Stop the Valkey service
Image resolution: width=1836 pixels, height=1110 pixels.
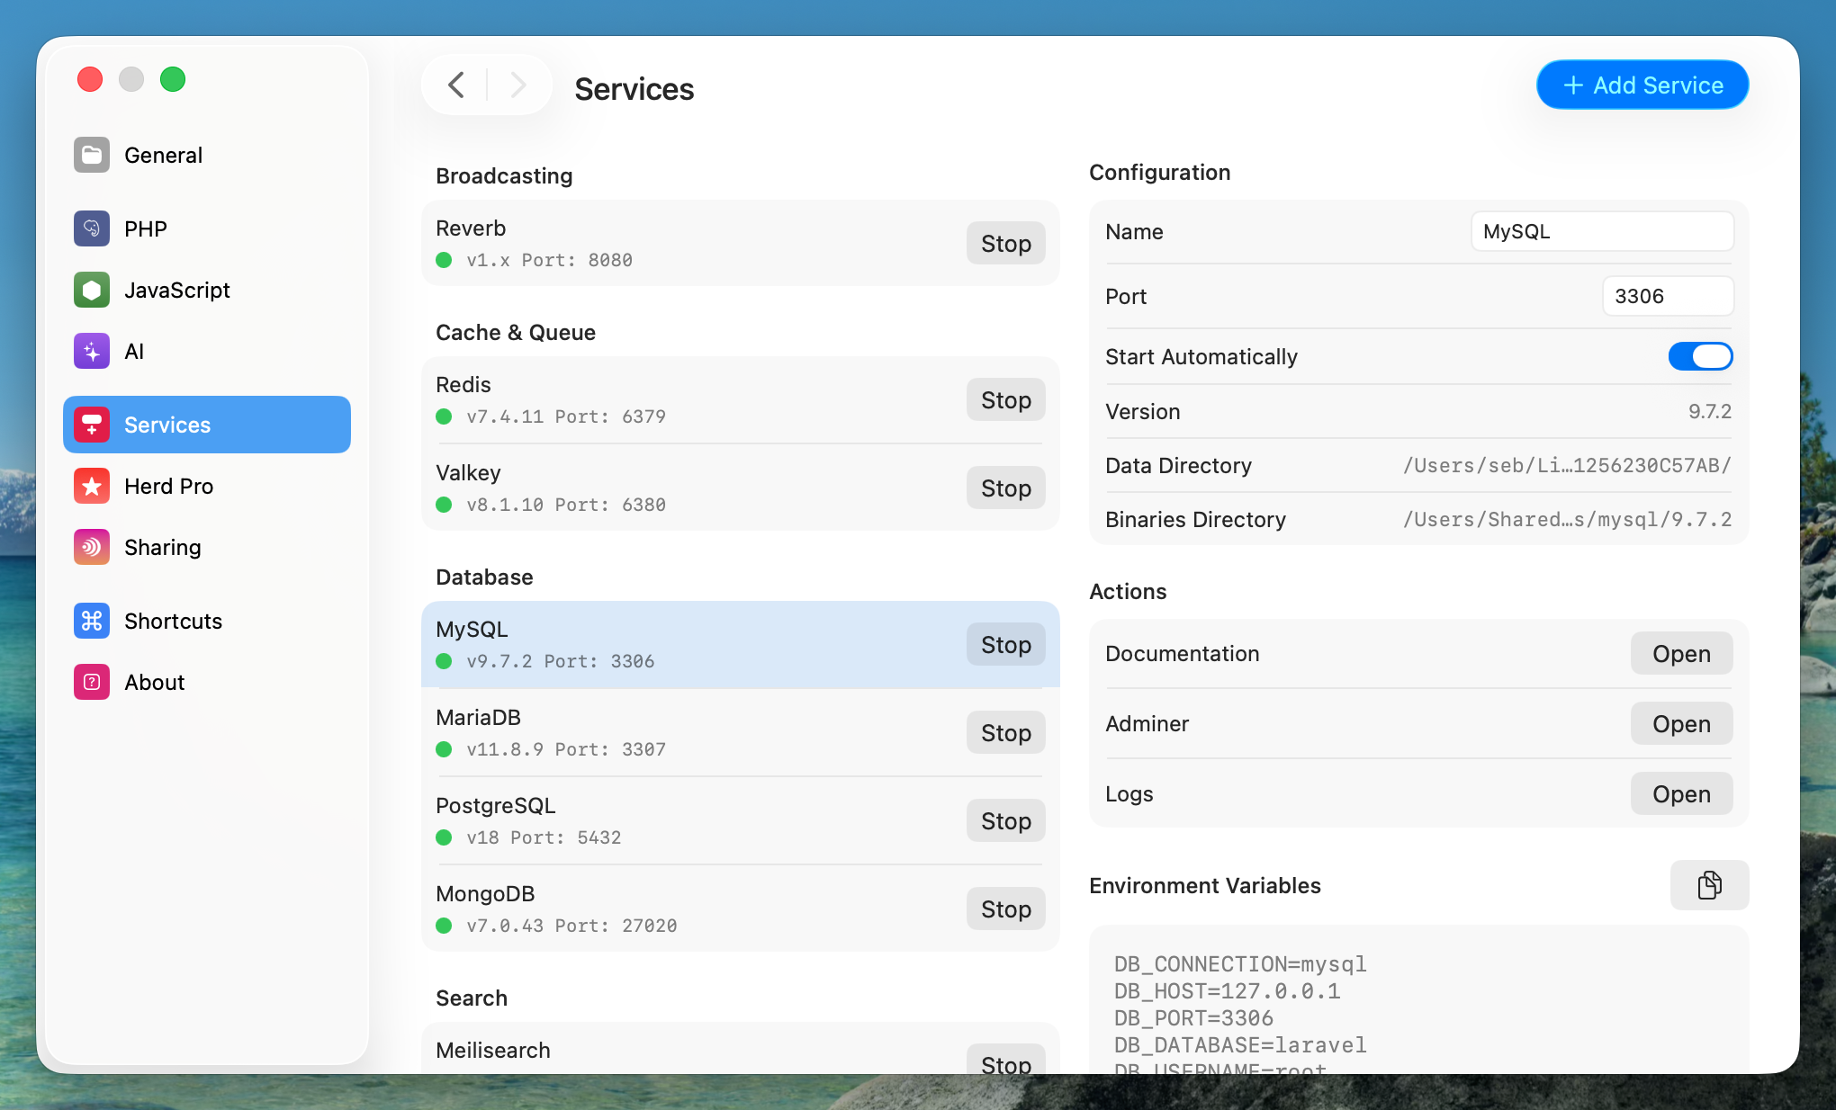tap(1006, 488)
